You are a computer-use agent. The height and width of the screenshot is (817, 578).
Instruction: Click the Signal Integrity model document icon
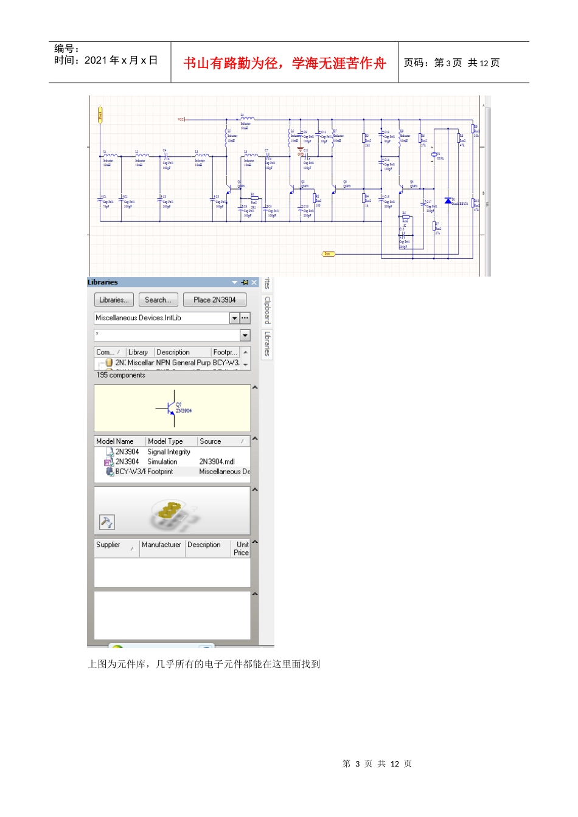[110, 452]
